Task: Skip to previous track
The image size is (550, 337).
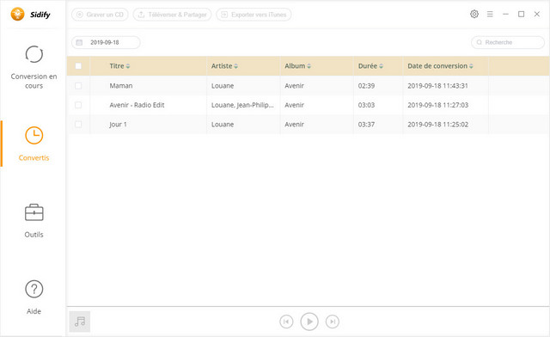Action: coord(286,322)
